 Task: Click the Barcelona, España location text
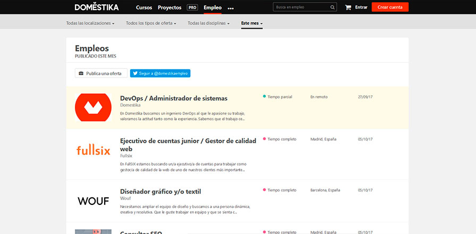point(325,190)
